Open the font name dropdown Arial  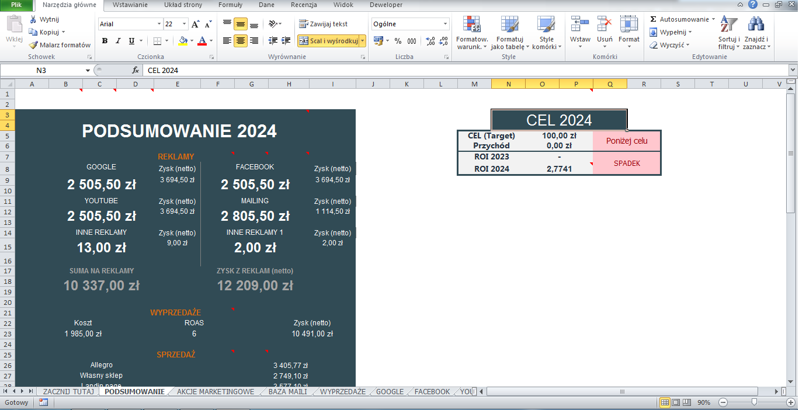(159, 24)
